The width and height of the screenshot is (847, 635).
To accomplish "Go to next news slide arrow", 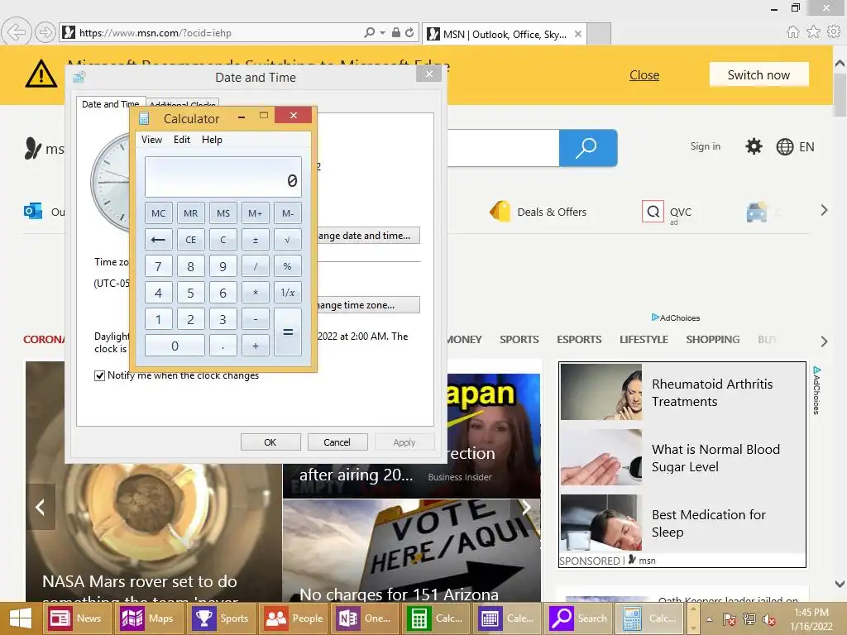I will tap(526, 507).
